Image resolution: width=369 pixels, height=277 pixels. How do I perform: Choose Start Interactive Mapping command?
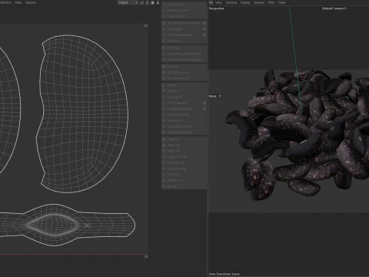(184, 54)
